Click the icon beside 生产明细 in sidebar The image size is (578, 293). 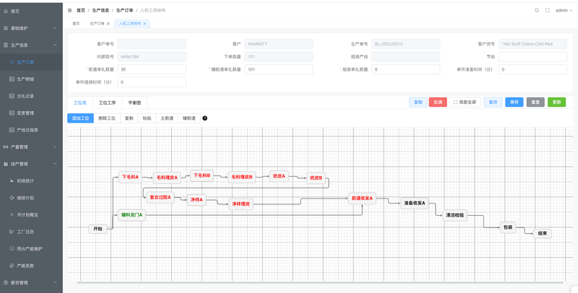point(12,79)
